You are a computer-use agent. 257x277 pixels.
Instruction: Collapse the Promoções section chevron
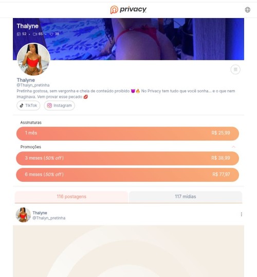point(233,147)
